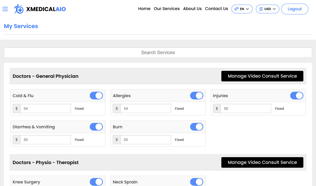Navigate to About Us
The height and width of the screenshot is (186, 316).
[x=192, y=9]
